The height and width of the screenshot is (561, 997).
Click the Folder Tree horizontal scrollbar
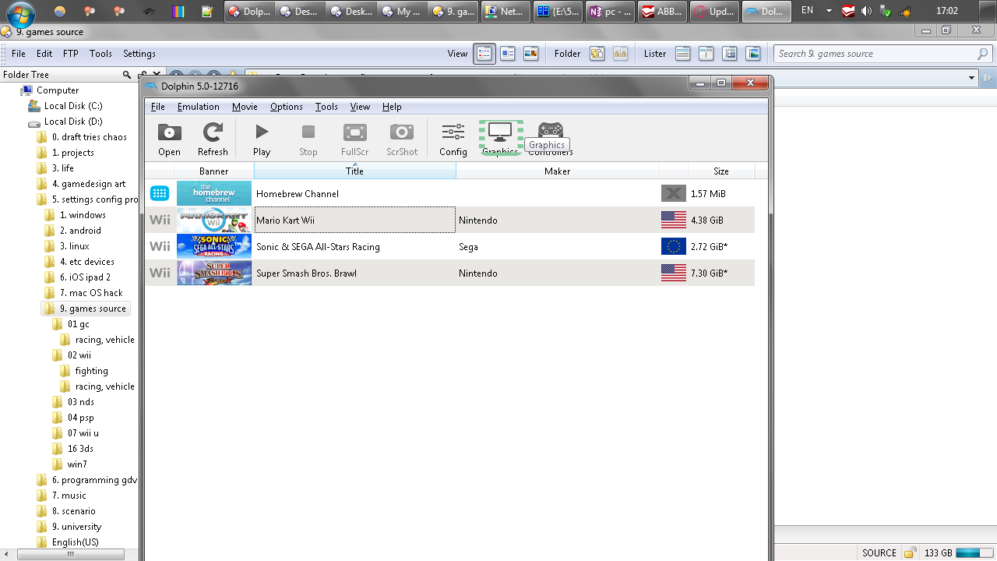point(70,554)
